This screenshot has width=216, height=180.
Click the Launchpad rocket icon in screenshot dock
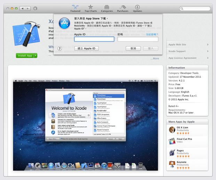[38, 165]
